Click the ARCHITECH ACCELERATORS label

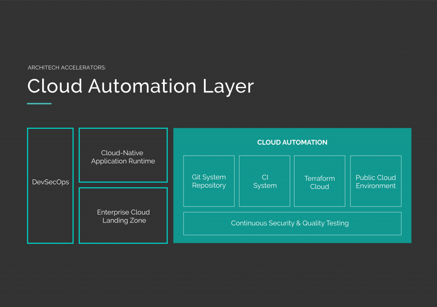point(67,67)
